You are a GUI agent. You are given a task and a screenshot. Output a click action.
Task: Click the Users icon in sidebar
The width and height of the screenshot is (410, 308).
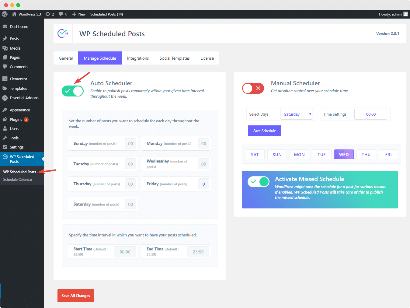[x=5, y=128]
